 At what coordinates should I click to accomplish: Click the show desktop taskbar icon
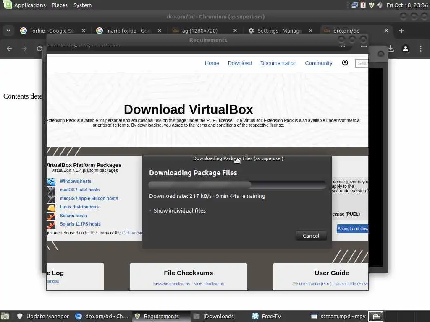click(5, 316)
